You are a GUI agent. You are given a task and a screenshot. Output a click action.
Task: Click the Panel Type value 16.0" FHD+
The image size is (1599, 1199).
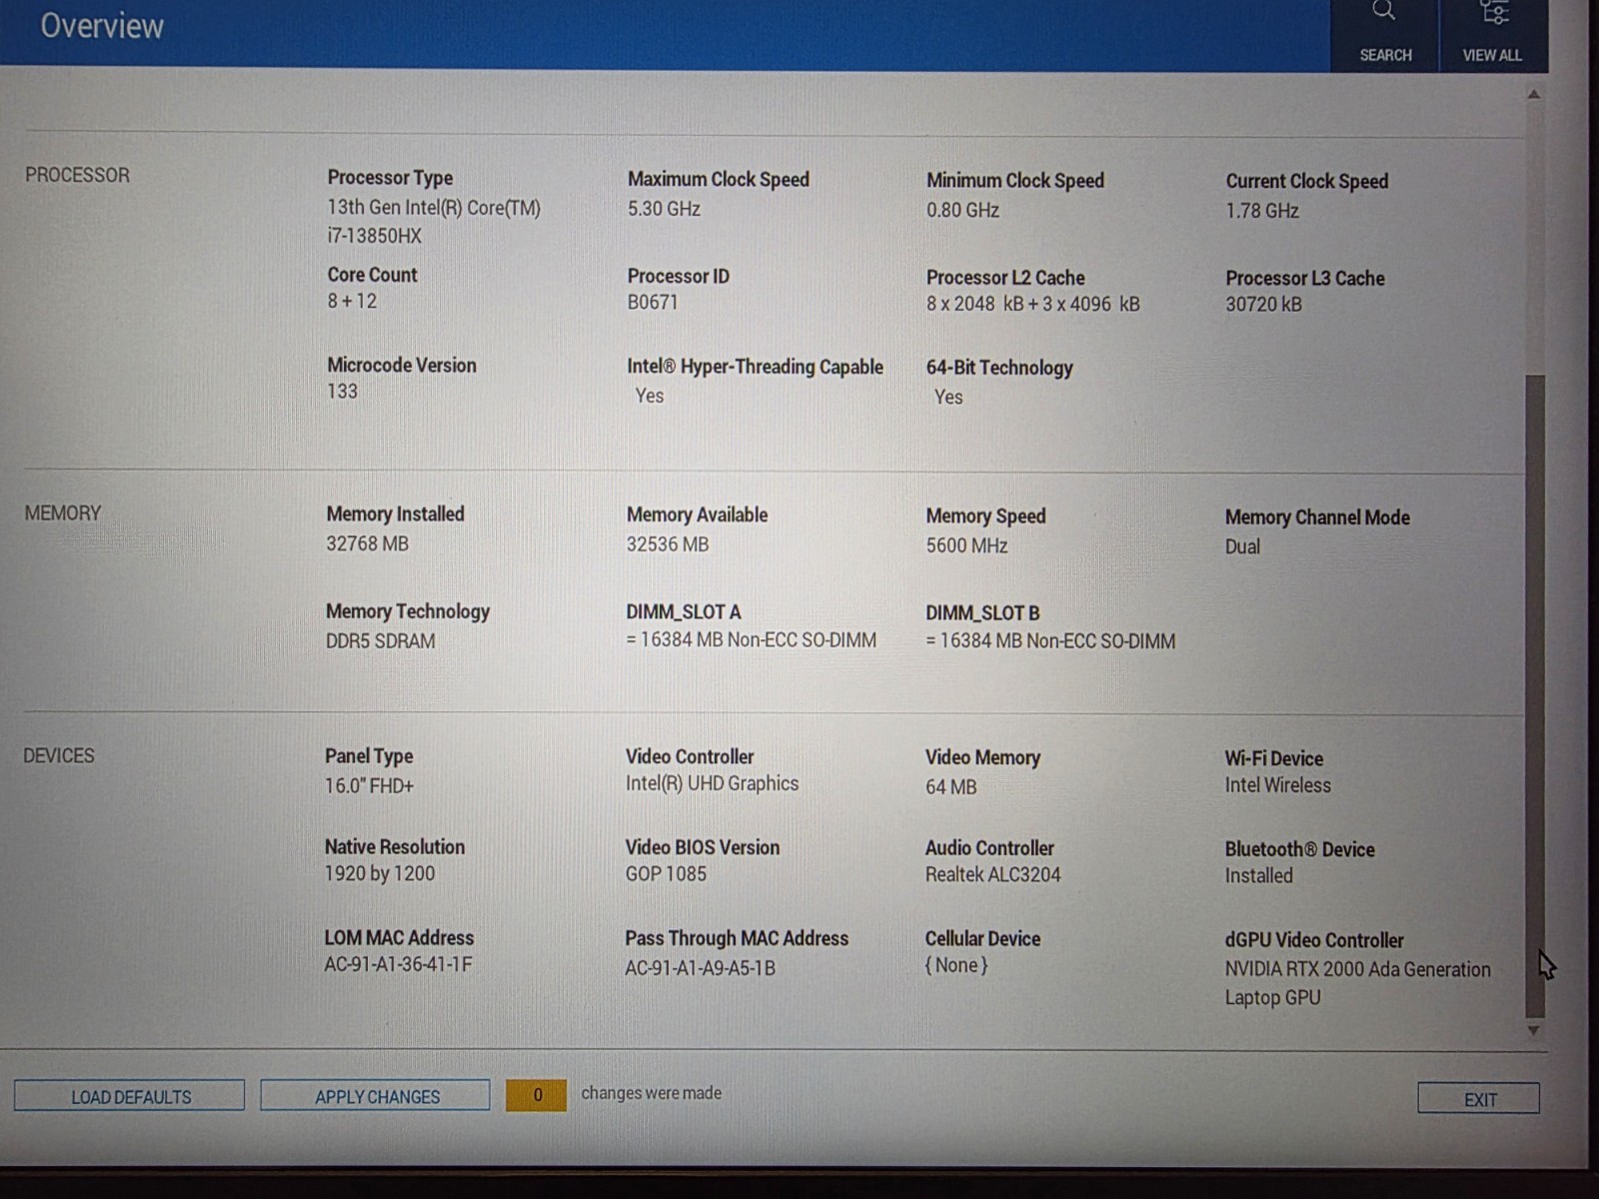(369, 785)
